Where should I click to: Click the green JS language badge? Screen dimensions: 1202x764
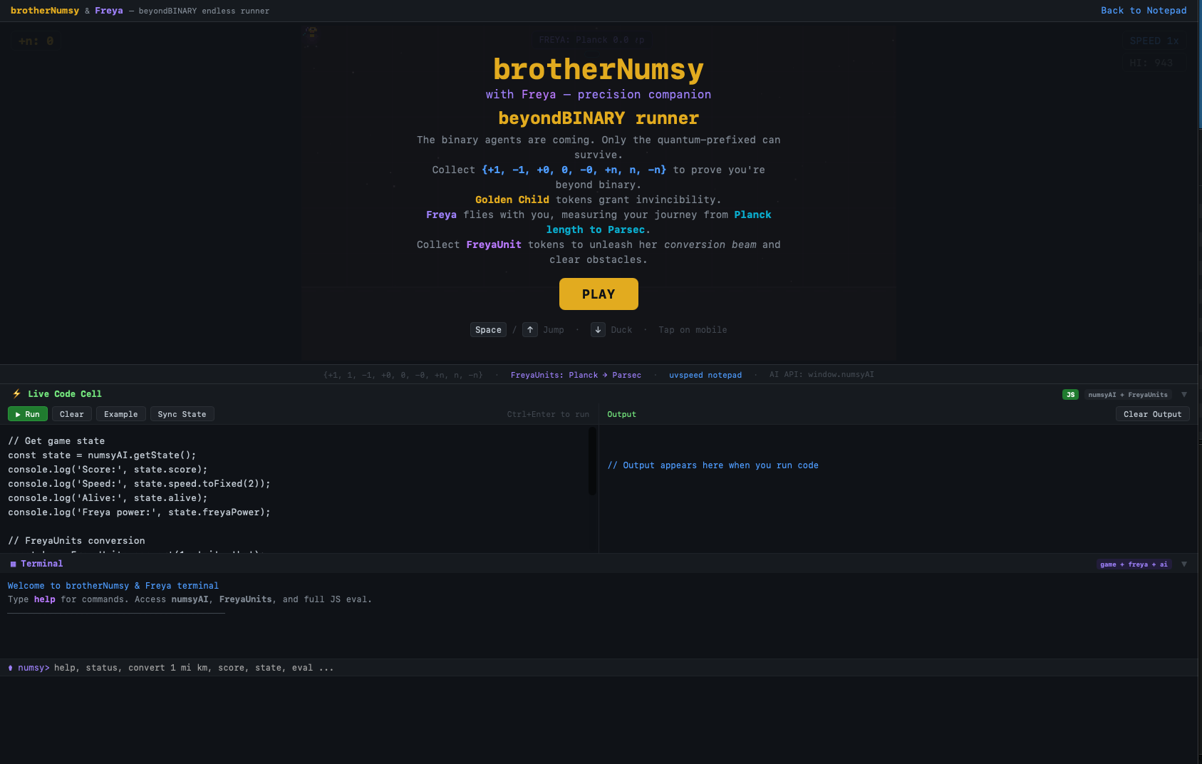tap(1069, 394)
